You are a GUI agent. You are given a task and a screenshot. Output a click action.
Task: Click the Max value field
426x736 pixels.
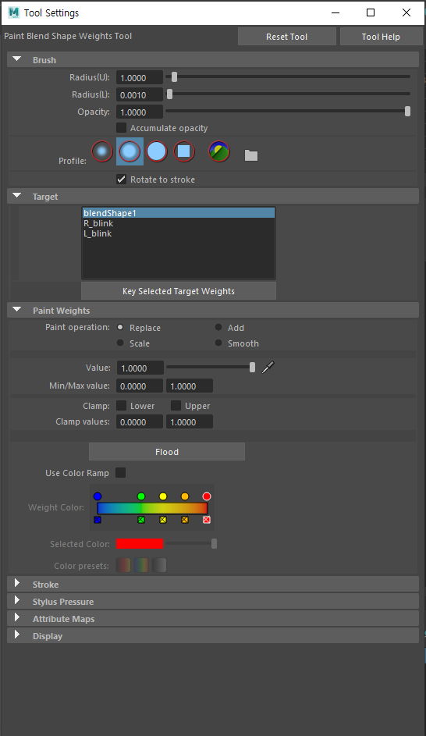(190, 386)
